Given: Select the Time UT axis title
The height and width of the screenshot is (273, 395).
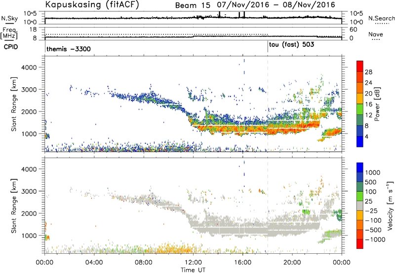Looking at the screenshot, I should point(193,270).
